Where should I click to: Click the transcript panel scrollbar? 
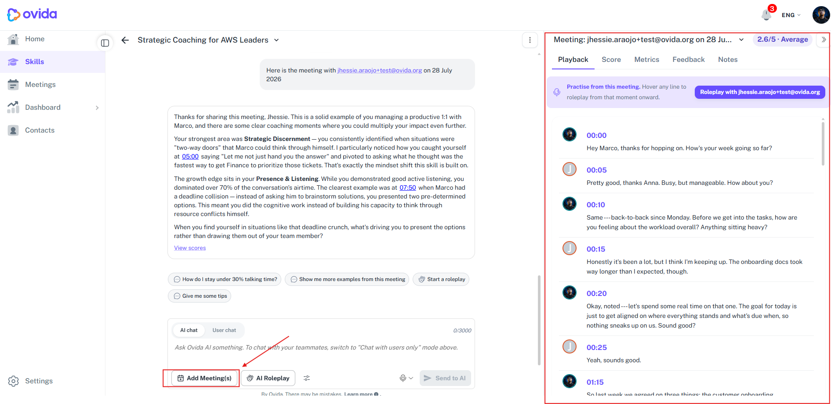(823, 143)
